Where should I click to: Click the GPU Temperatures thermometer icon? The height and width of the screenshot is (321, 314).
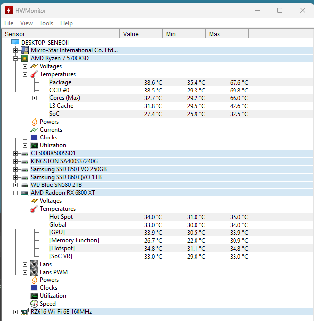(34, 209)
